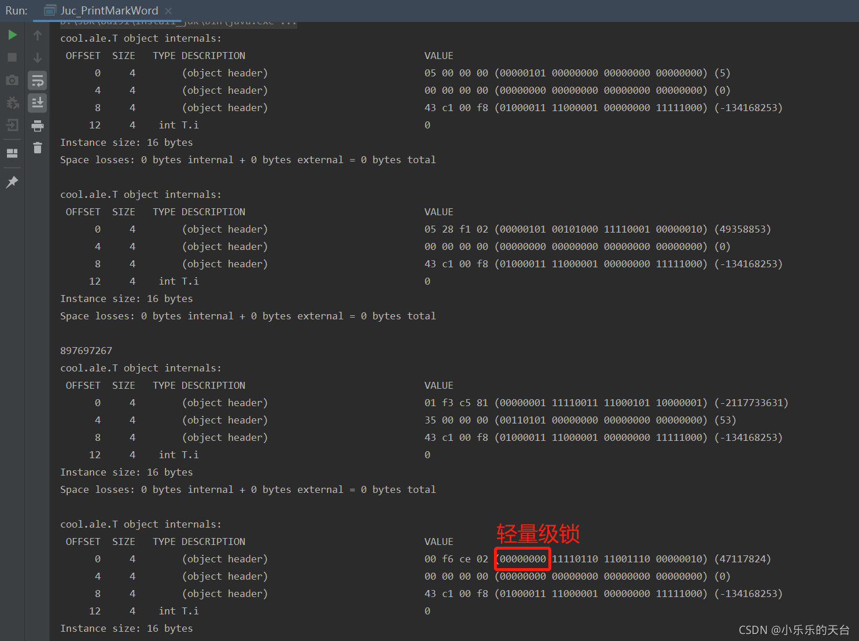The height and width of the screenshot is (641, 859).
Task: Click the 'Run:' panel label
Action: [16, 10]
